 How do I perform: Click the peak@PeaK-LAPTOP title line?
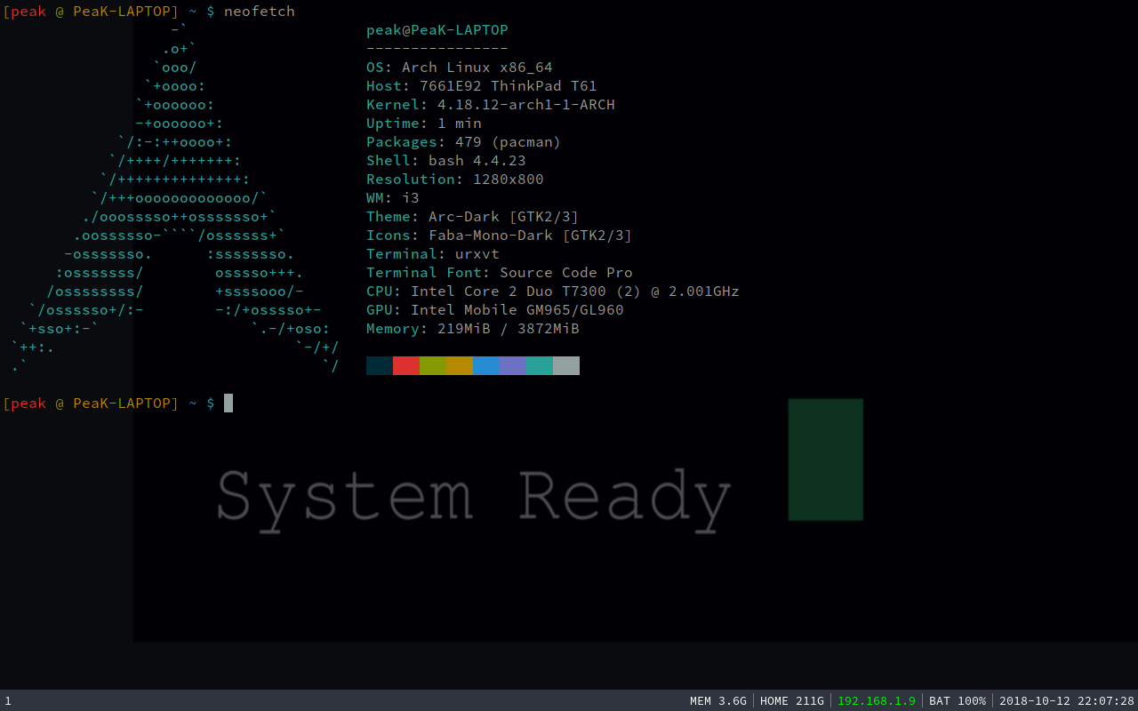click(x=437, y=30)
